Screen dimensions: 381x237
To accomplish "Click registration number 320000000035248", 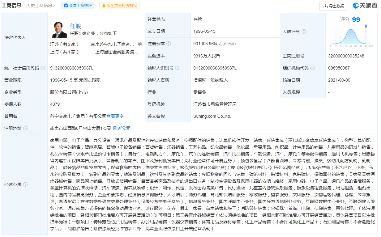I will (346, 56).
